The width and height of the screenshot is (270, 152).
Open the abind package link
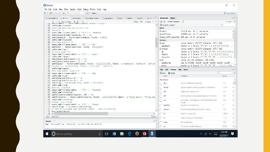[x=165, y=83]
